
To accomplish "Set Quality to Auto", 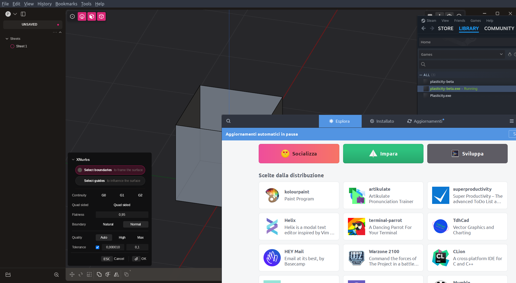I will (104, 238).
